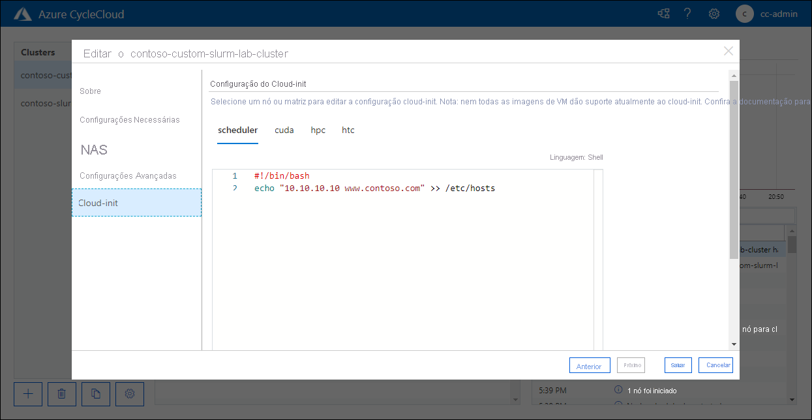This screenshot has height=420, width=812.
Task: Select the scheduler node tab
Action: [x=237, y=130]
